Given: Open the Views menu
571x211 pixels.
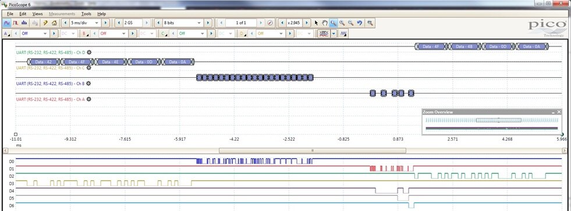Looking at the screenshot, I should click(x=37, y=14).
